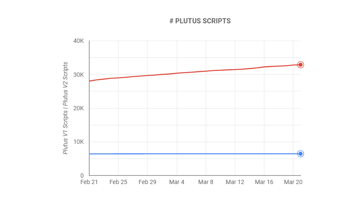Select the Mar 12 date label
The width and height of the screenshot is (349, 201).
235,182
